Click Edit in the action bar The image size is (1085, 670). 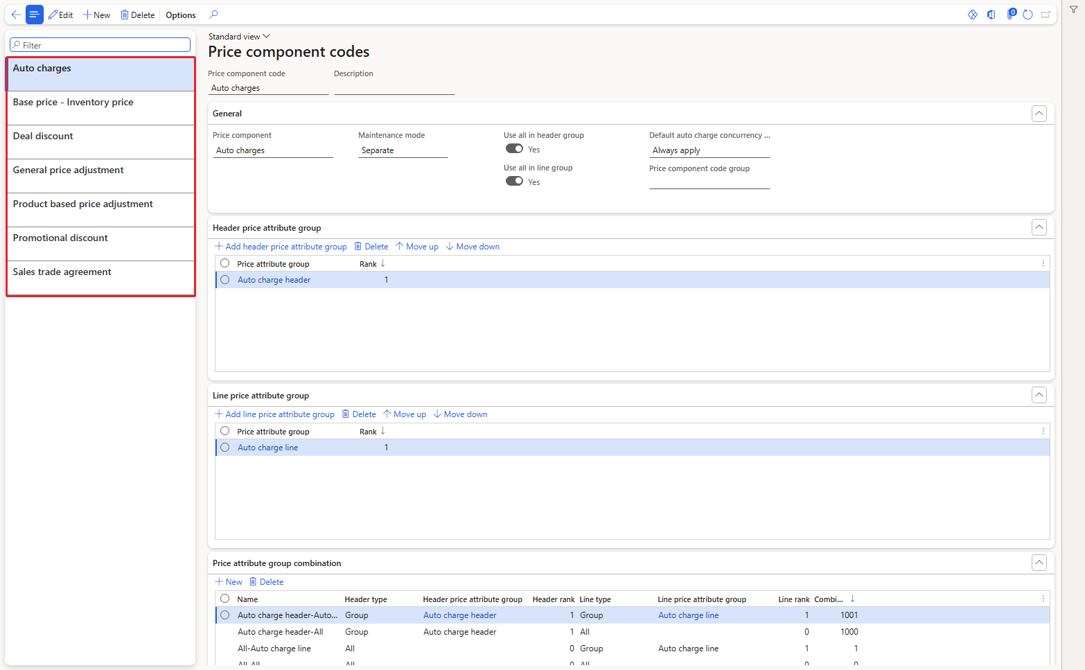click(x=61, y=15)
